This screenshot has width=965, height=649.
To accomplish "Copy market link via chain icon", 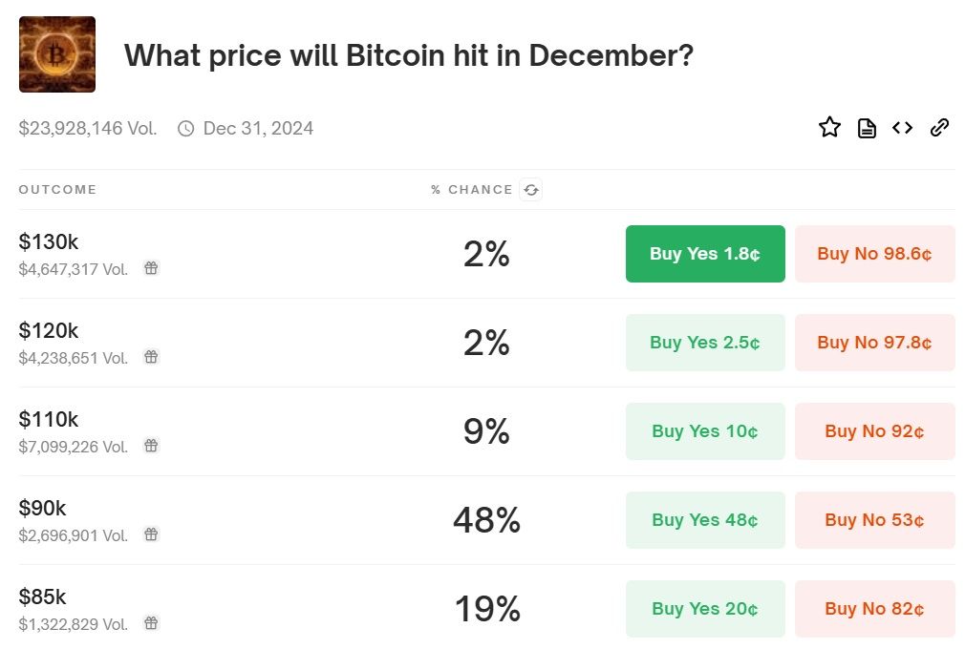I will coord(939,128).
